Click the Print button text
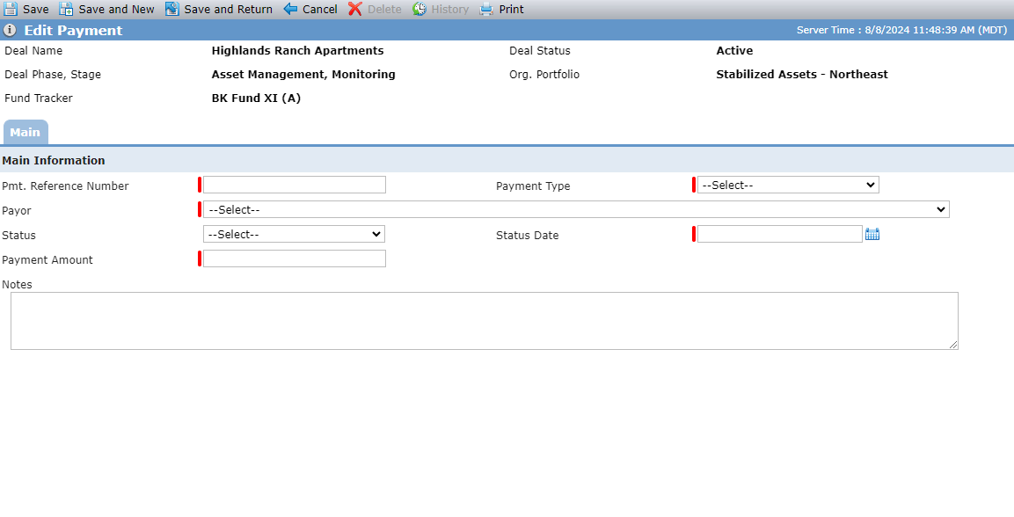 coord(512,9)
